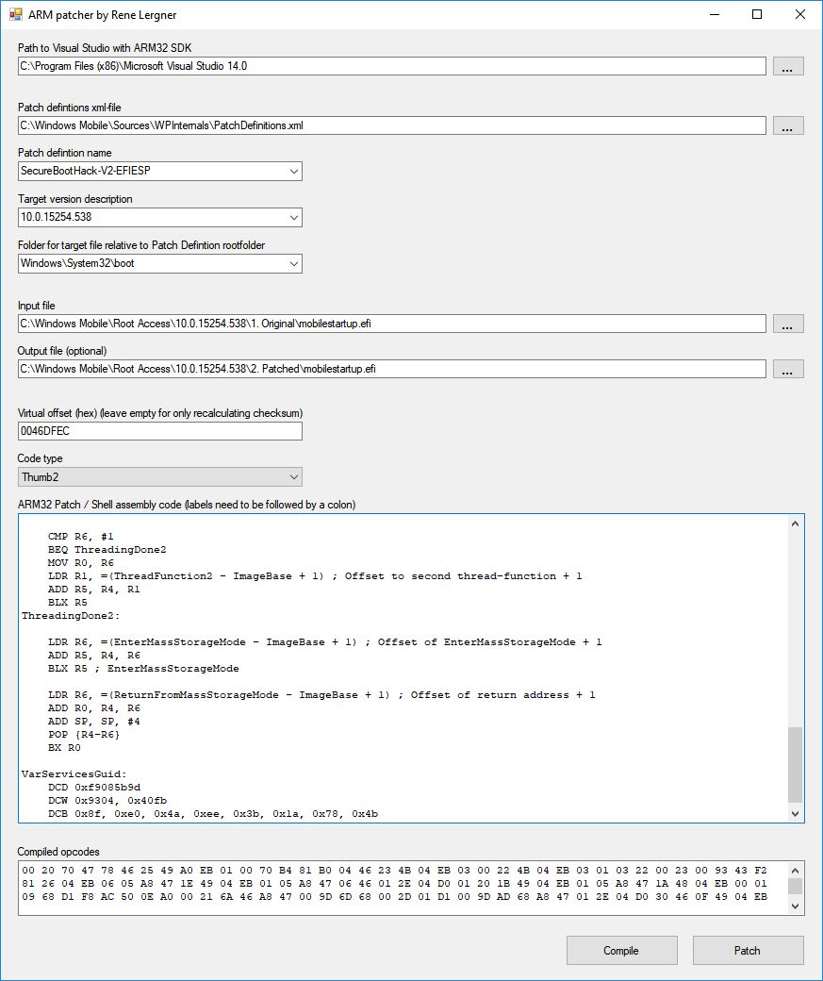The height and width of the screenshot is (981, 823).
Task: Click the assembly code scrollbar thumb
Action: (x=795, y=765)
